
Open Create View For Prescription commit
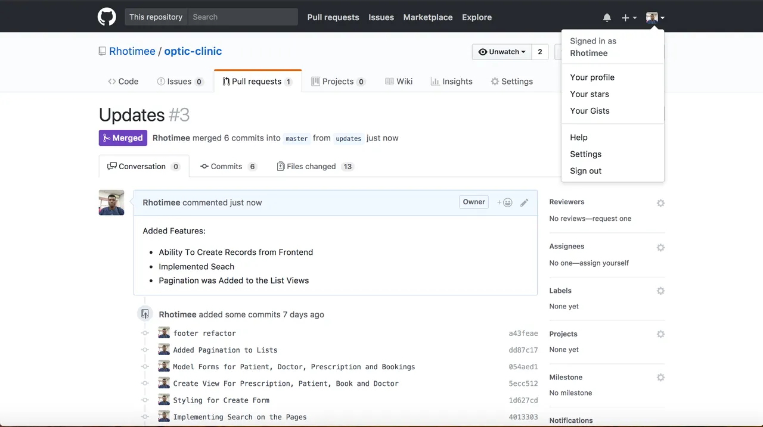tap(286, 384)
